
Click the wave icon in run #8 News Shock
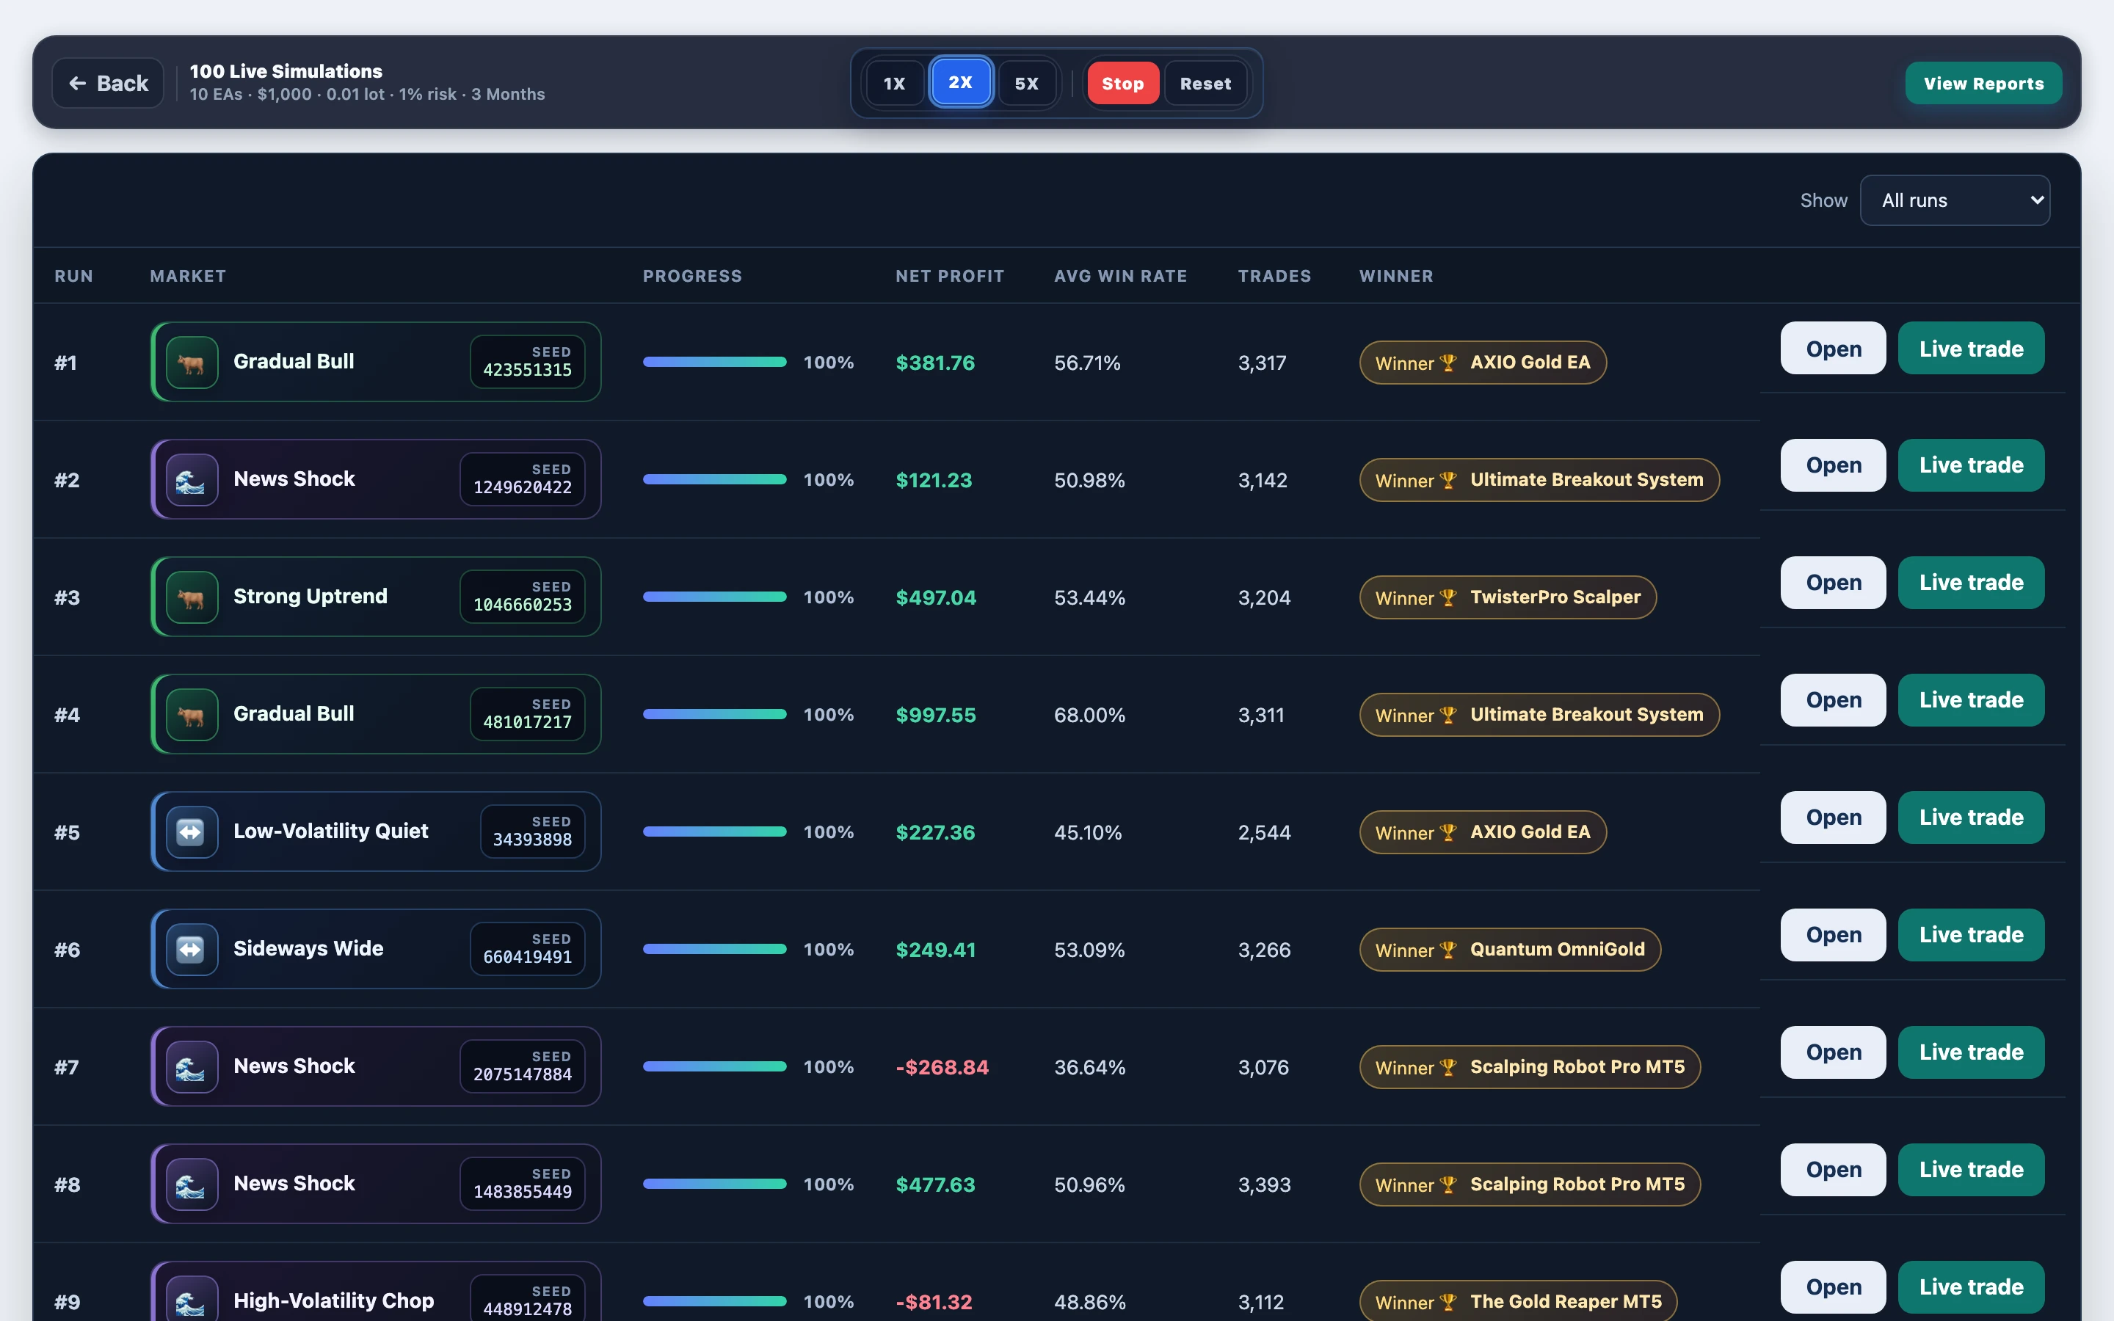192,1184
